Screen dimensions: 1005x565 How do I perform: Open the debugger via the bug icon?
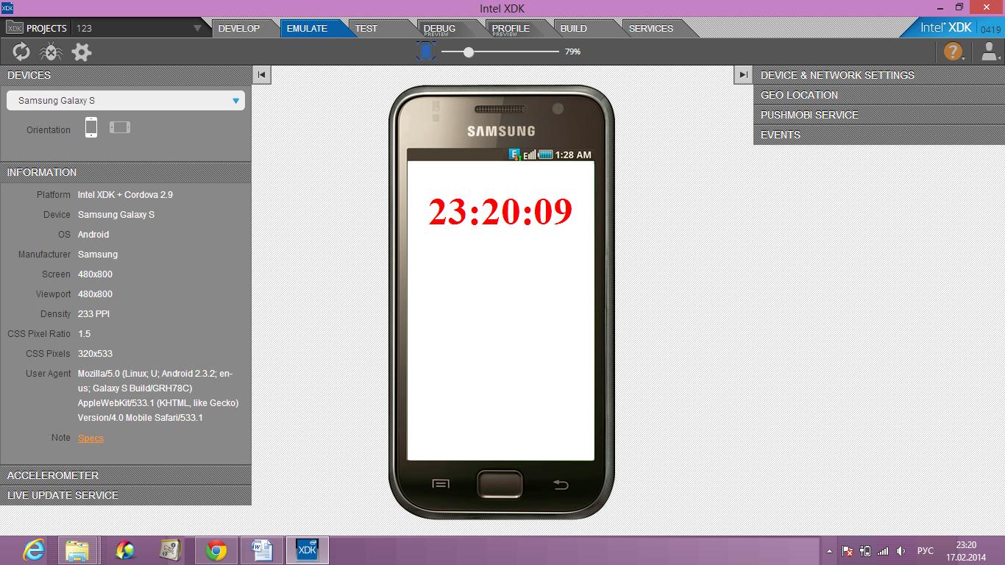[51, 51]
